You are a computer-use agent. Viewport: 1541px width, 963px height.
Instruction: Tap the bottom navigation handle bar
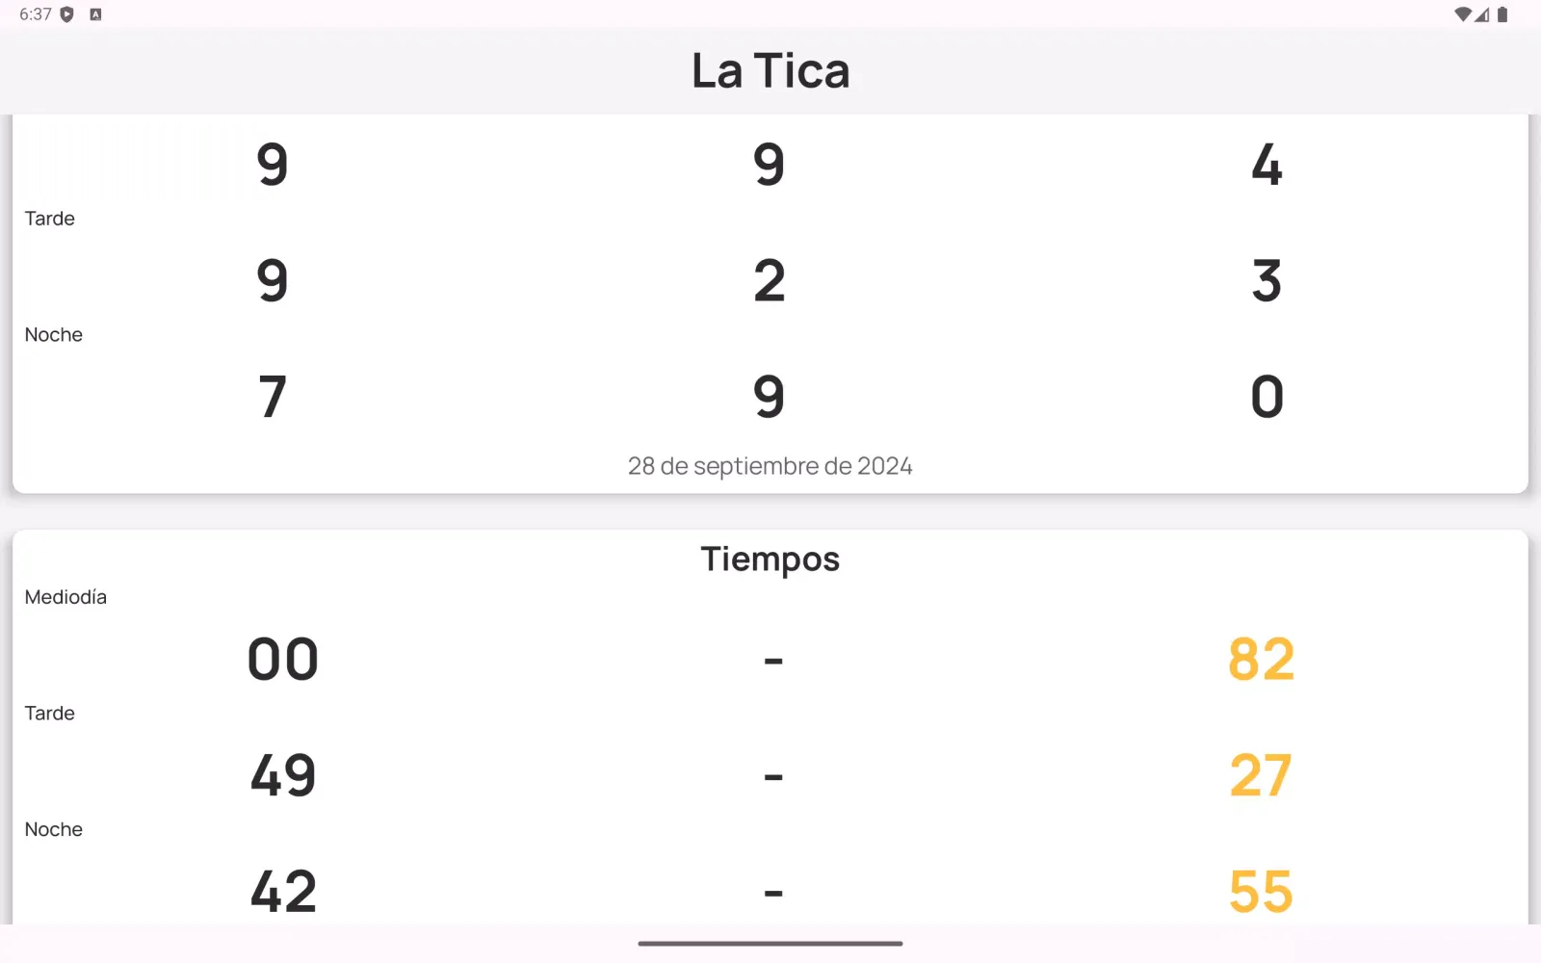(x=770, y=944)
